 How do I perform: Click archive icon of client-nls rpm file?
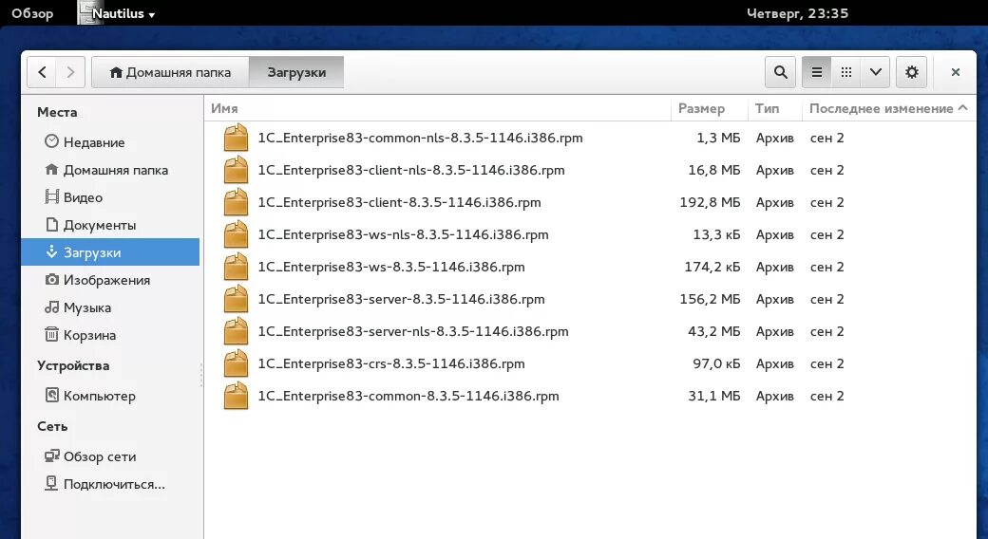pyautogui.click(x=237, y=170)
